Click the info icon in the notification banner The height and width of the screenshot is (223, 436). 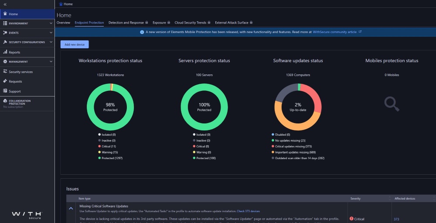[142, 32]
